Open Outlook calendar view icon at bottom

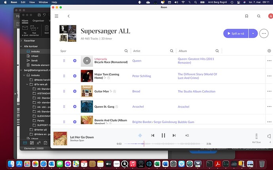32,143
